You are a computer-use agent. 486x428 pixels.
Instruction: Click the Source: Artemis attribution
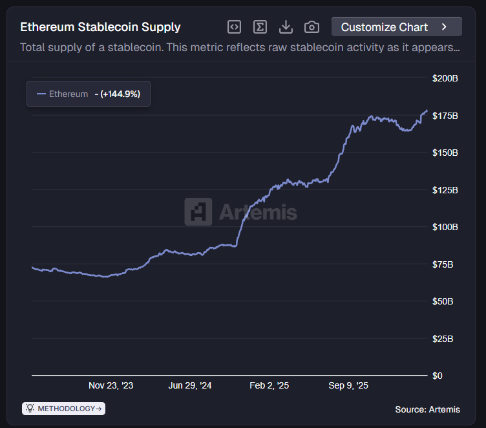427,409
